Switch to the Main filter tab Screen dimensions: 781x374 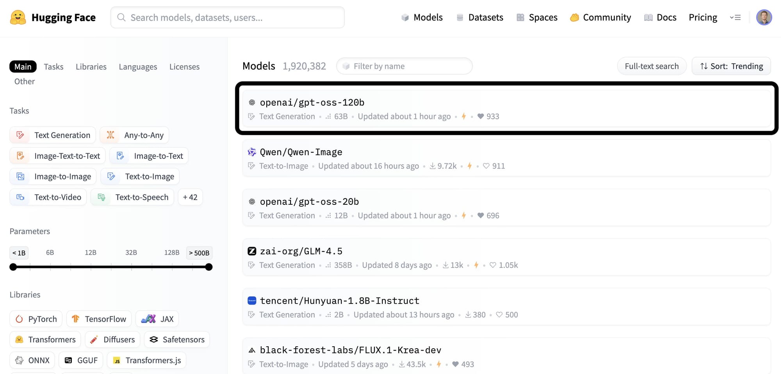tap(23, 67)
